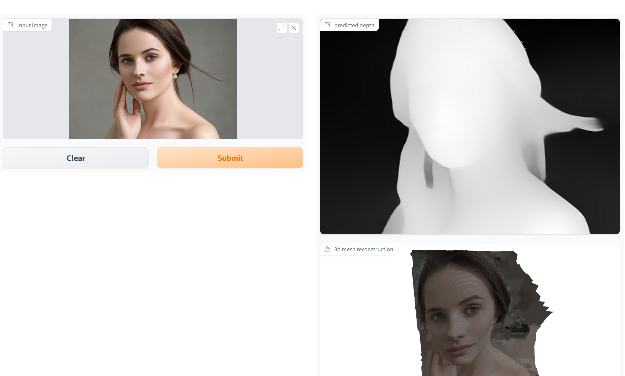Click the predicted depth map image
Viewport: 625px width, 376px height.
[x=470, y=126]
